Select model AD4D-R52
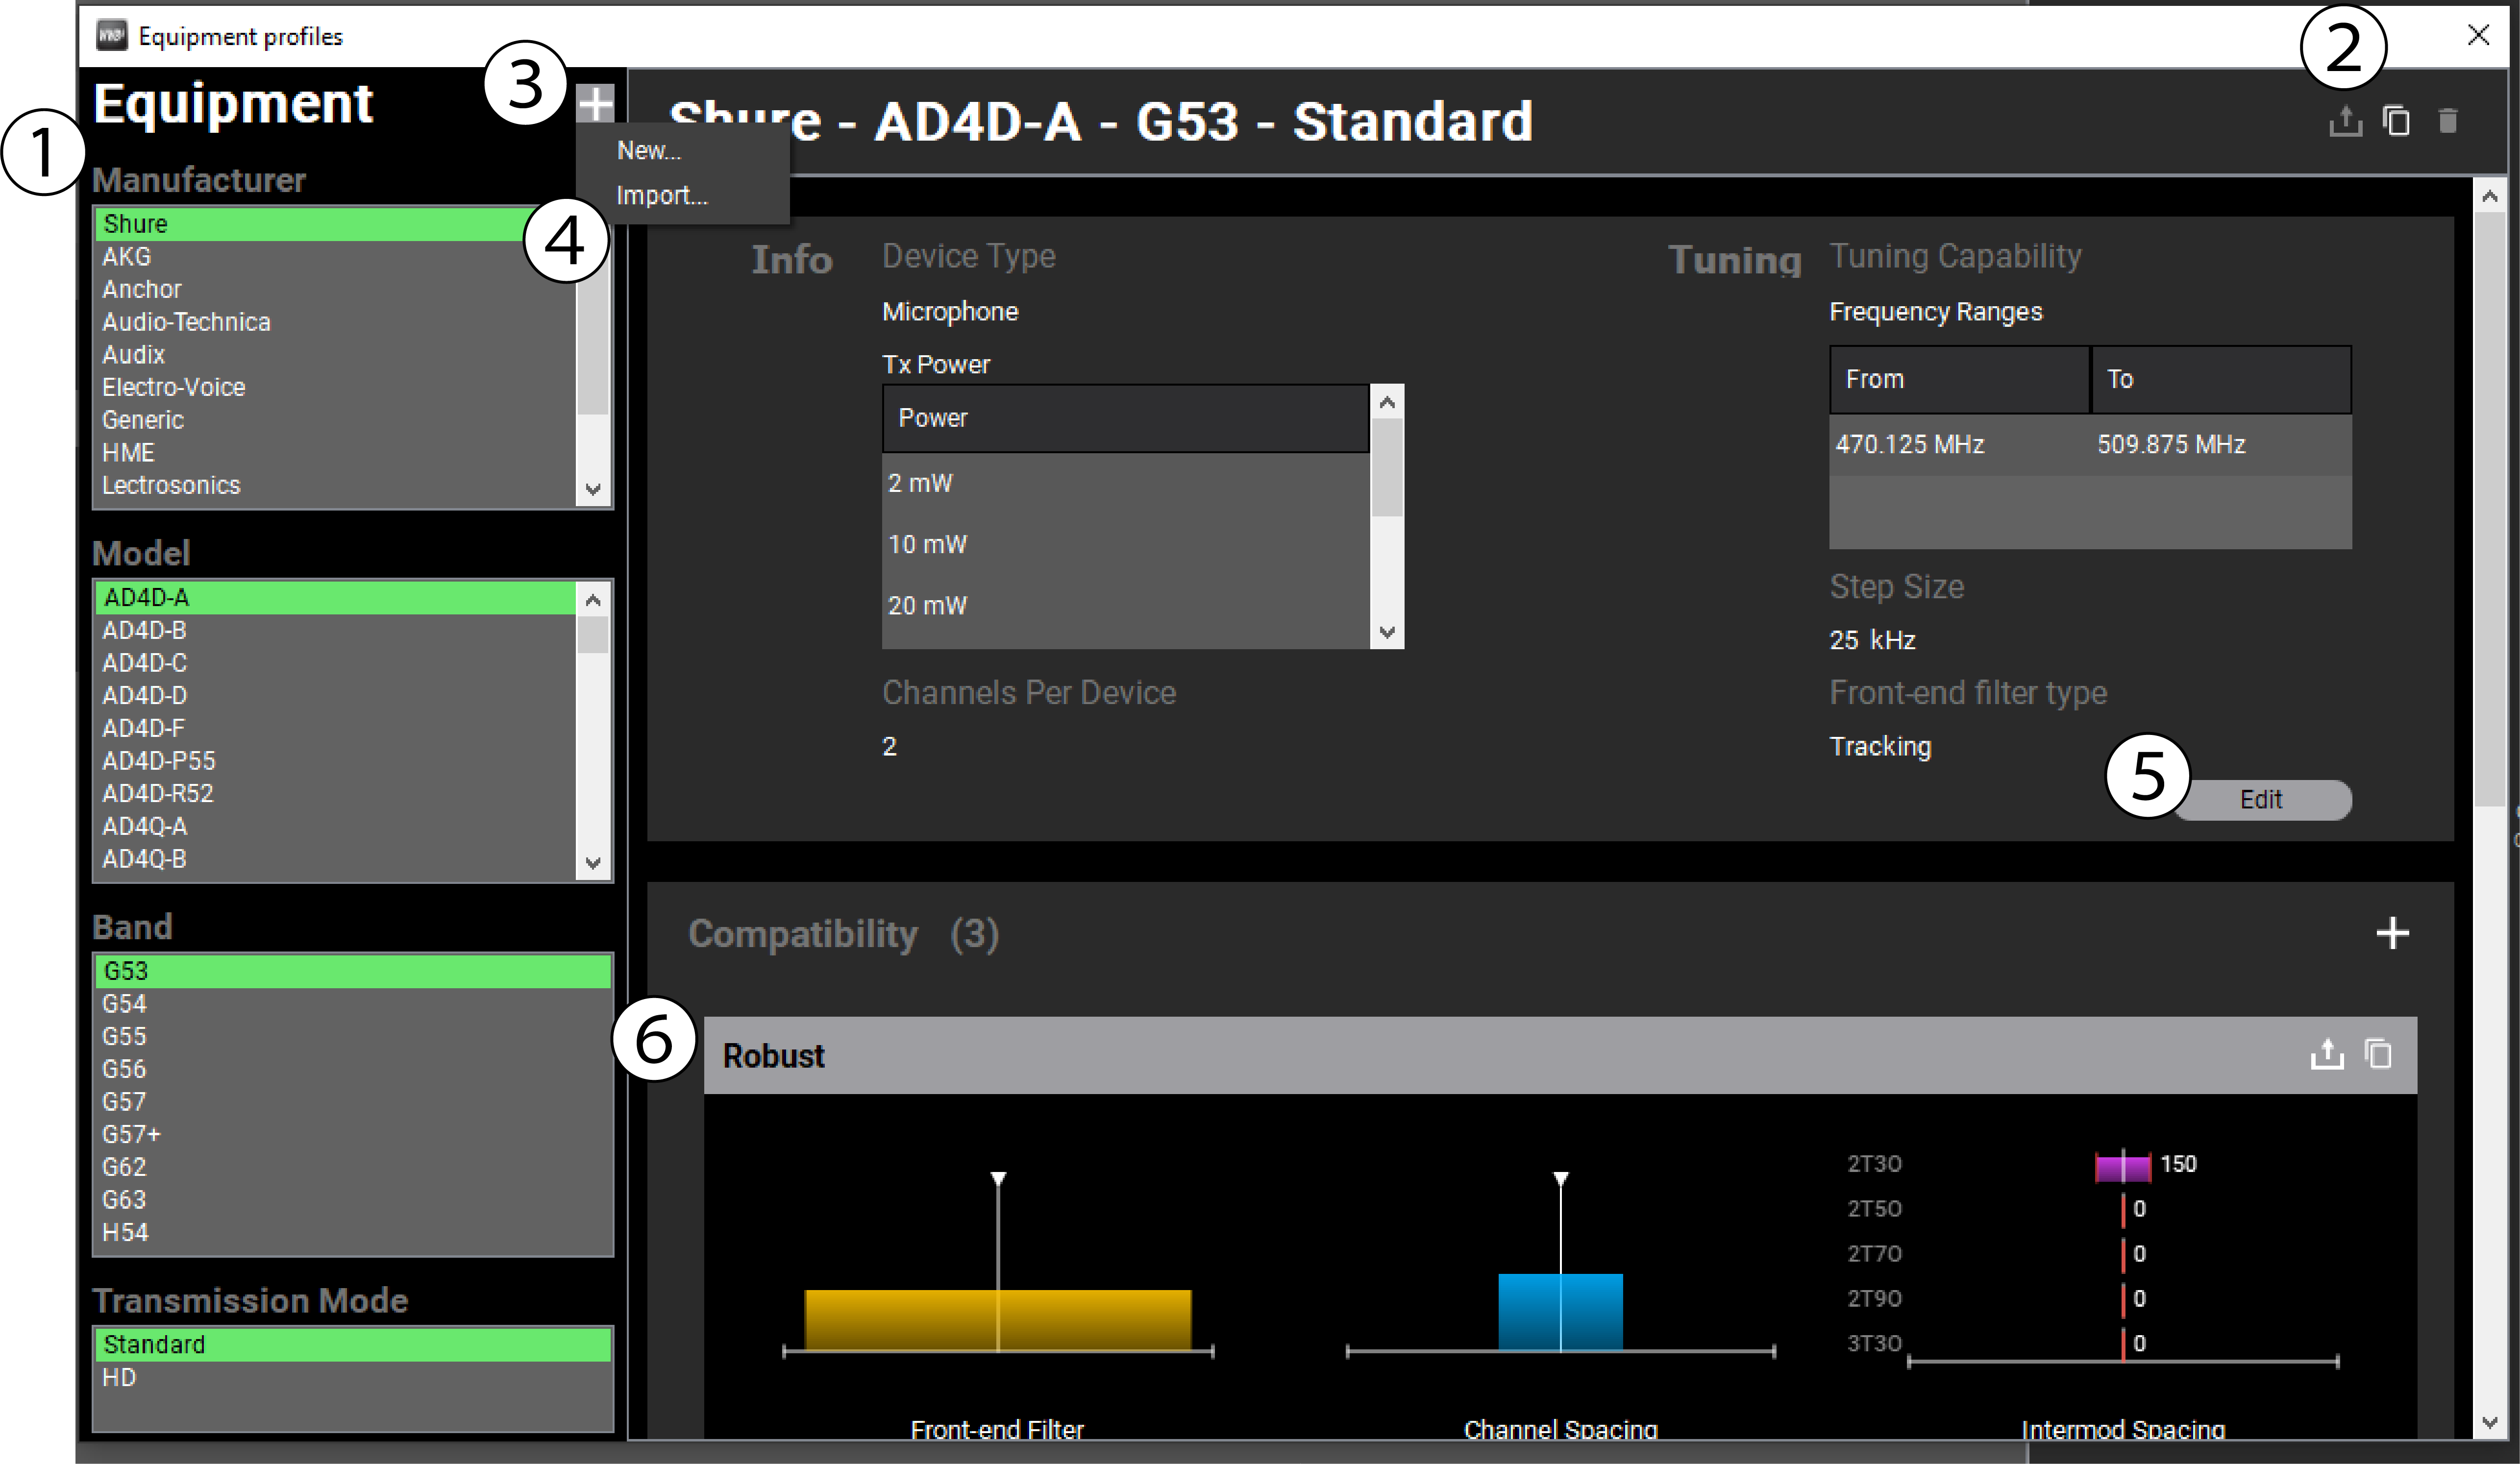Screen dimensions: 2520x1464 335,794
